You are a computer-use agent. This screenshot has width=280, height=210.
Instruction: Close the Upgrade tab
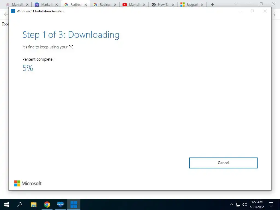(202, 5)
